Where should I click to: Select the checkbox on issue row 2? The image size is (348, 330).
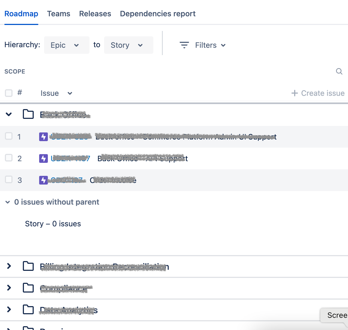pyautogui.click(x=9, y=158)
